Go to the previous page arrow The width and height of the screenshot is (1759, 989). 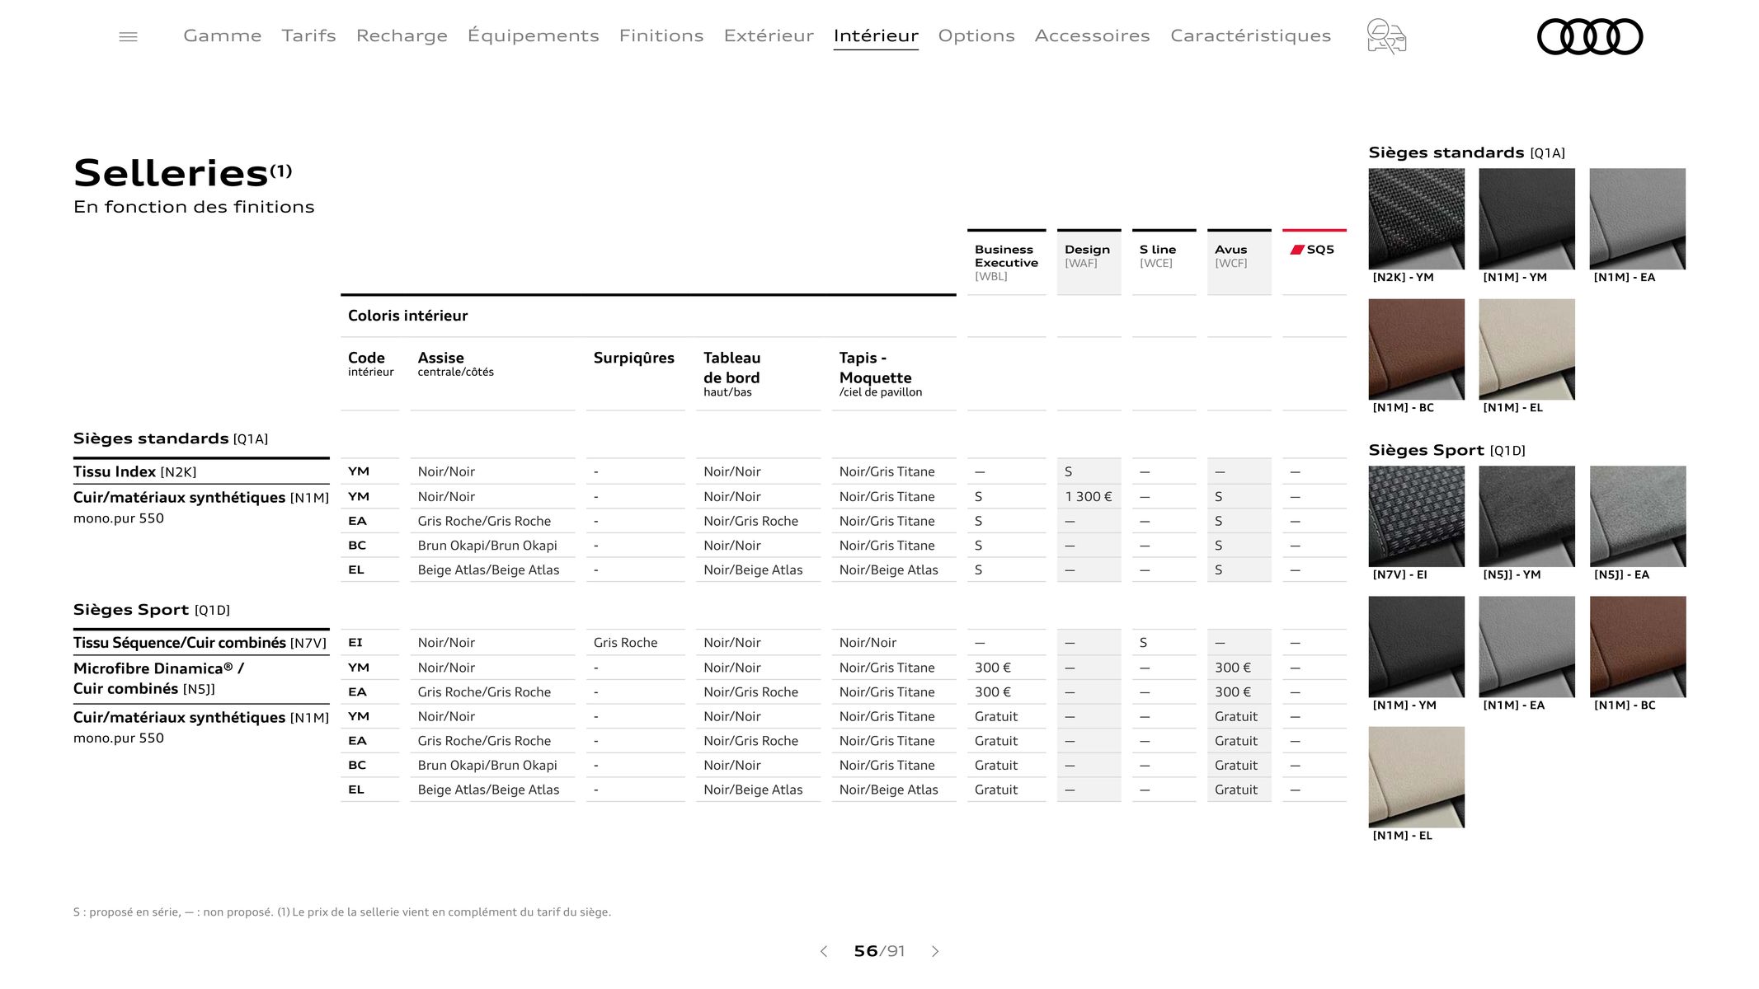tap(823, 951)
